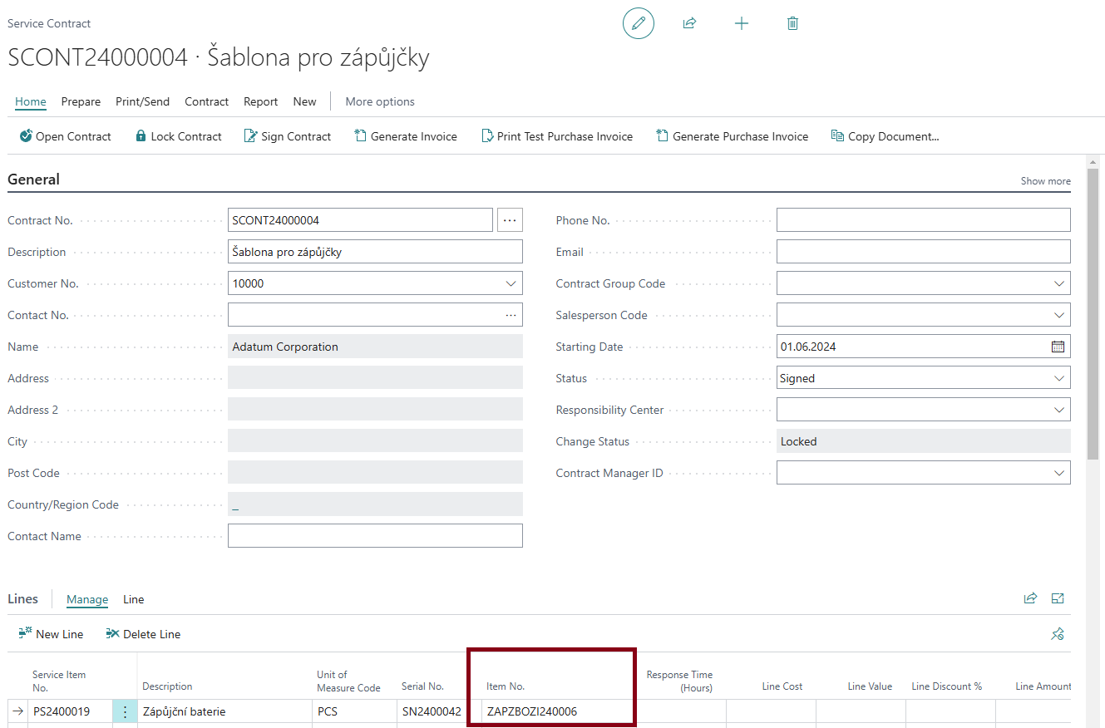Image resolution: width=1105 pixels, height=728 pixels.
Task: Click Item No. cell ZAPZBOZI240006
Action: coord(557,711)
